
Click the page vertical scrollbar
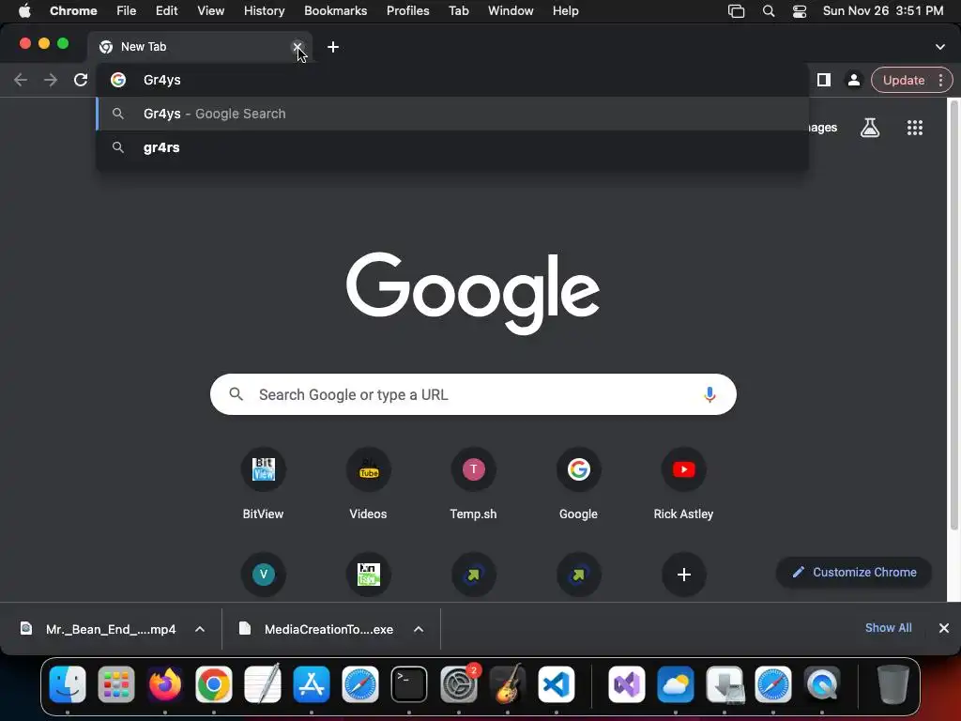click(x=953, y=315)
